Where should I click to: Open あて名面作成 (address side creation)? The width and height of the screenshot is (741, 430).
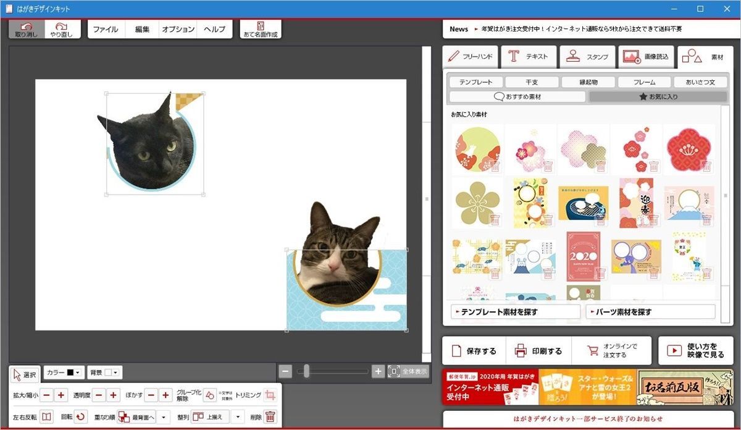260,28
